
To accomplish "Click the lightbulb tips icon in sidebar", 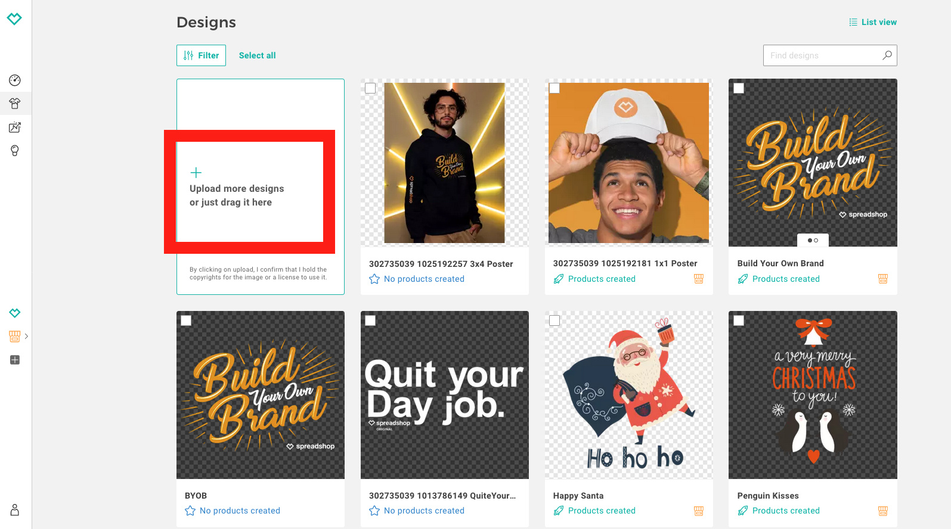I will point(15,151).
